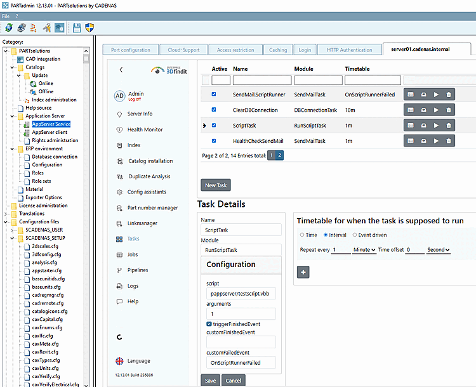This screenshot has width=476, height=387.
Task: Collapse the sidebar with back chevron
Action: tap(121, 70)
